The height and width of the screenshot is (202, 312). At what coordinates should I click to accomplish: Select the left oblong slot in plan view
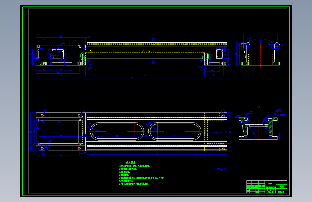(117, 132)
